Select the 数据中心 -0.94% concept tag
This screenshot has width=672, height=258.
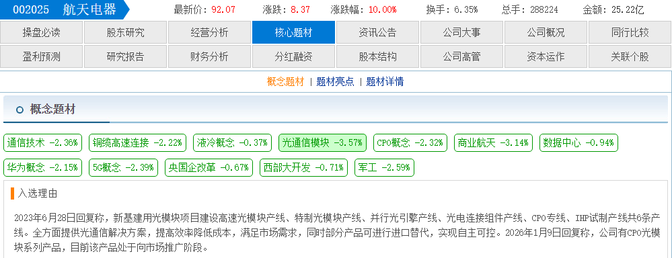[x=579, y=142]
